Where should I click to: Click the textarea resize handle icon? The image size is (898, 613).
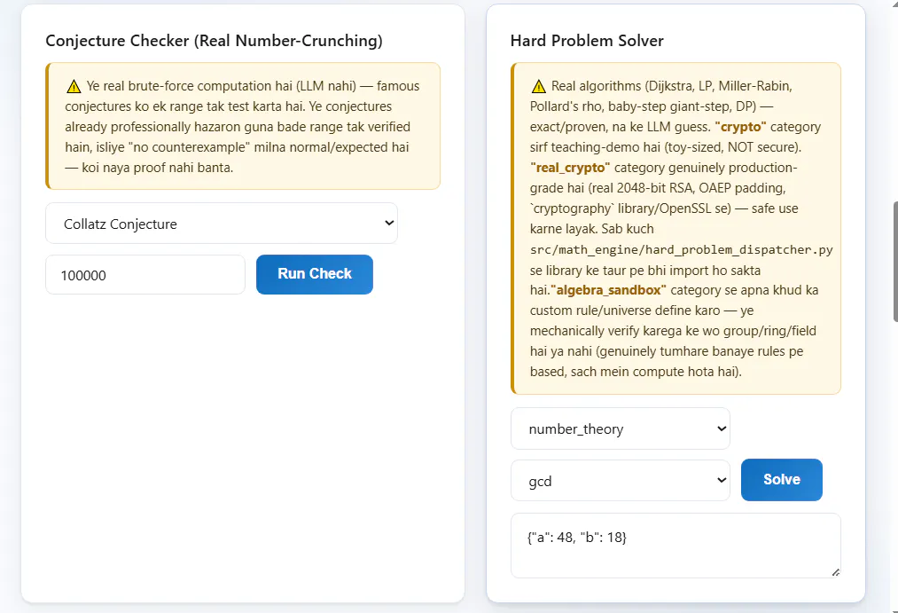click(x=836, y=572)
